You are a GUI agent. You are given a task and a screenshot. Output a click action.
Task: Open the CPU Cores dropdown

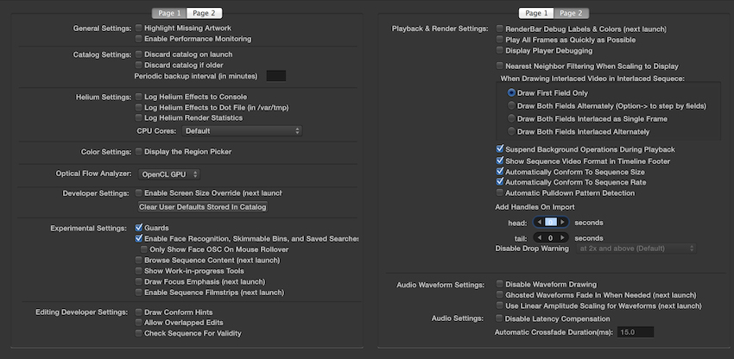click(x=241, y=130)
